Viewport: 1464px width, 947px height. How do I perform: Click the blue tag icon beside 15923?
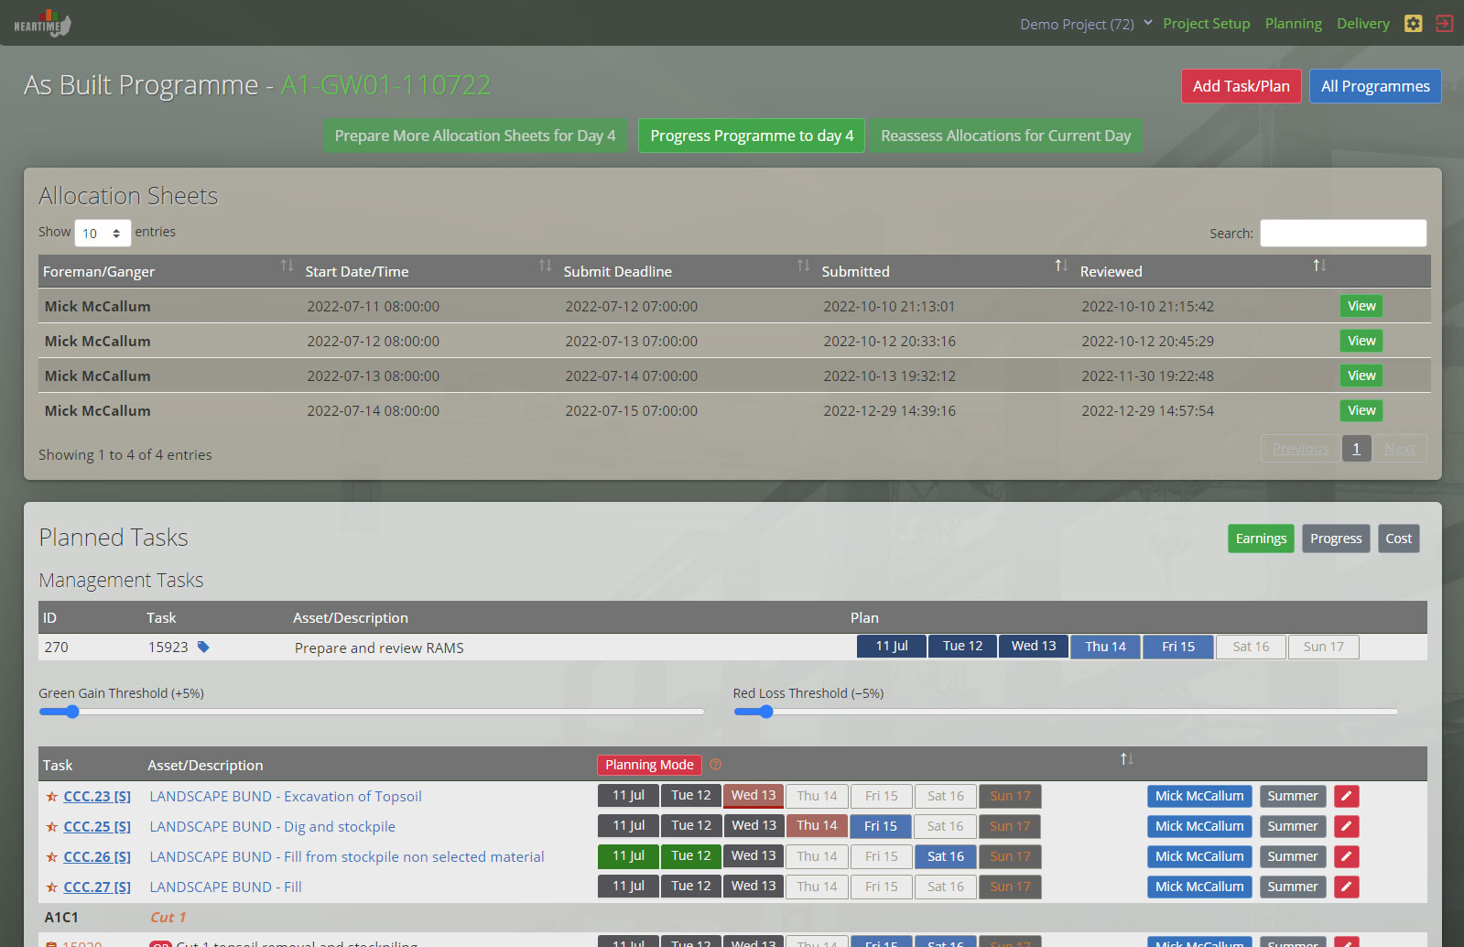(203, 647)
